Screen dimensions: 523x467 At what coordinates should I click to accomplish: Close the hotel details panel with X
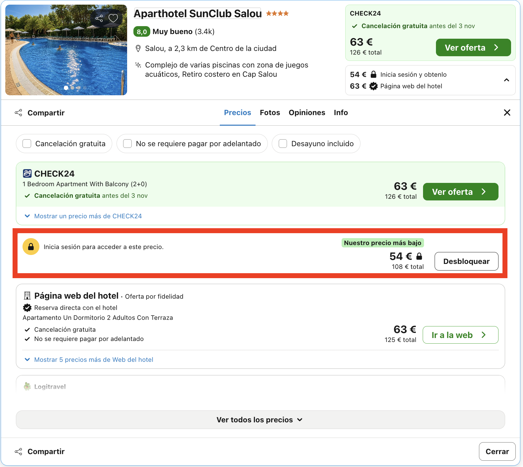[x=507, y=112]
